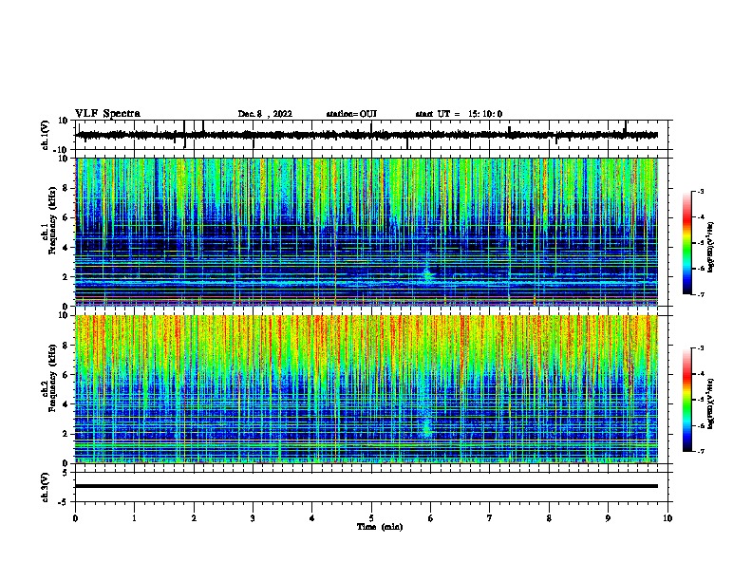Click the "station=OUI" header label
Image resolution: width=752 pixels, height=581 pixels.
(x=351, y=114)
